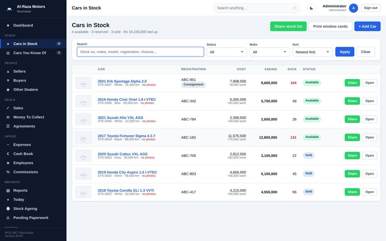Image resolution: width=386 pixels, height=241 pixels.
Task: Click the Other Dealers diamond icon
Action: (8, 90)
